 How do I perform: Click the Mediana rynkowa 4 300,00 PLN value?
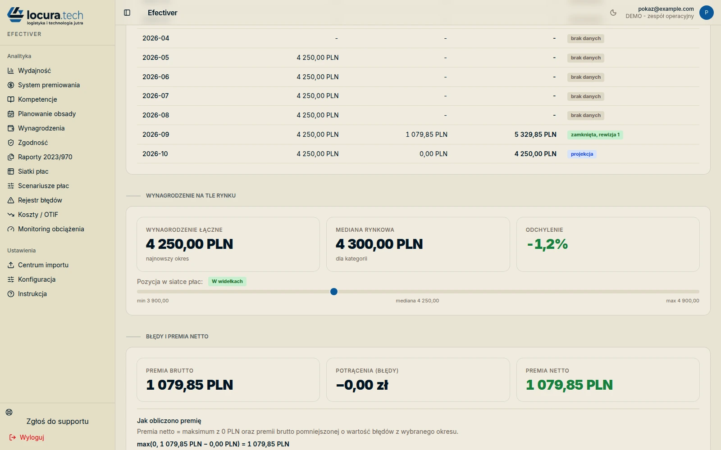(379, 244)
